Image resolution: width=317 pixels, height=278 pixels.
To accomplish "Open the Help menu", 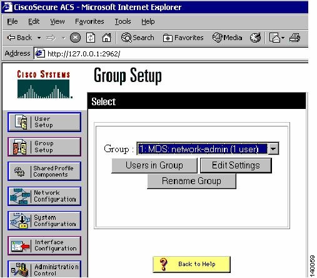I will [148, 21].
